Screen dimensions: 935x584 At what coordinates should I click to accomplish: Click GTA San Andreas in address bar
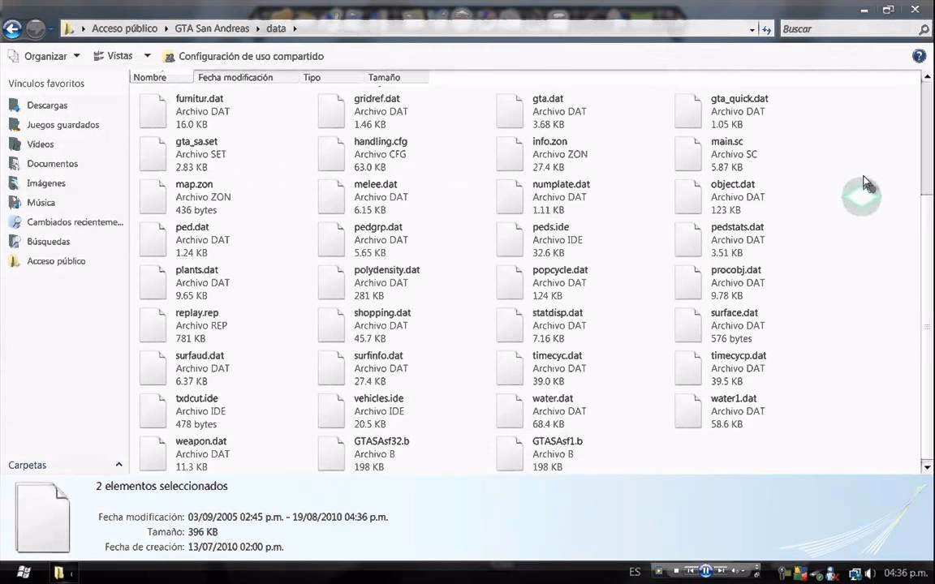[x=212, y=28]
